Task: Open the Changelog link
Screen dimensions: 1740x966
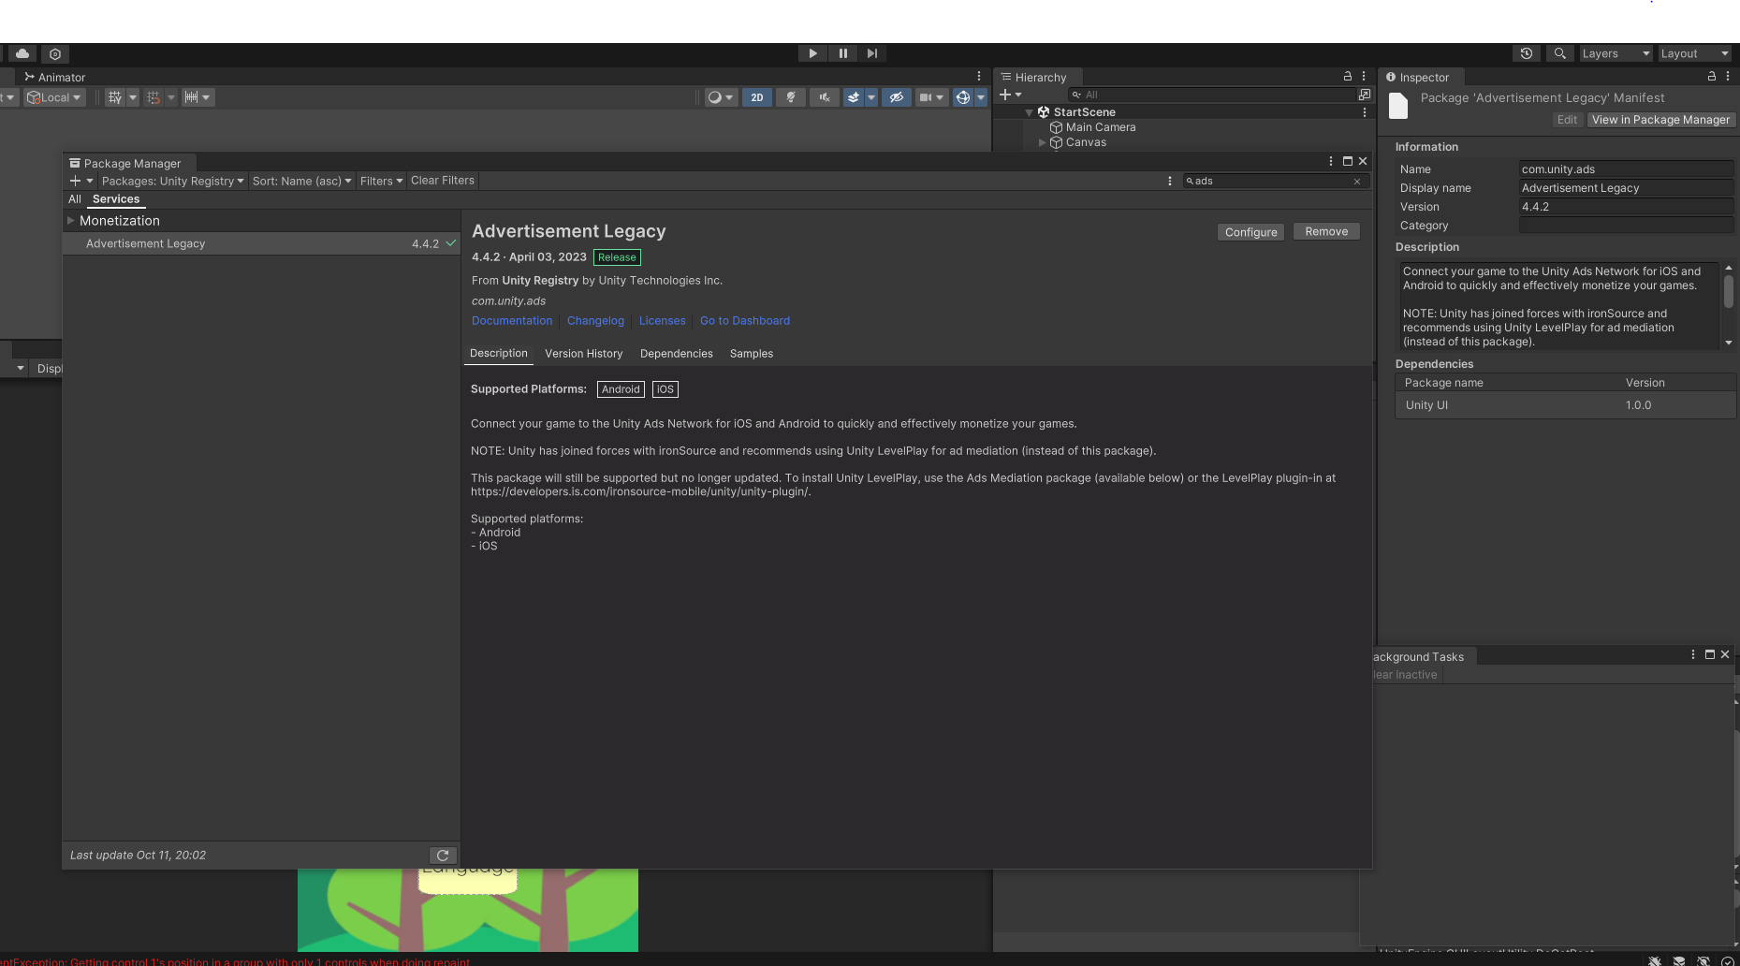Action: coord(595,321)
